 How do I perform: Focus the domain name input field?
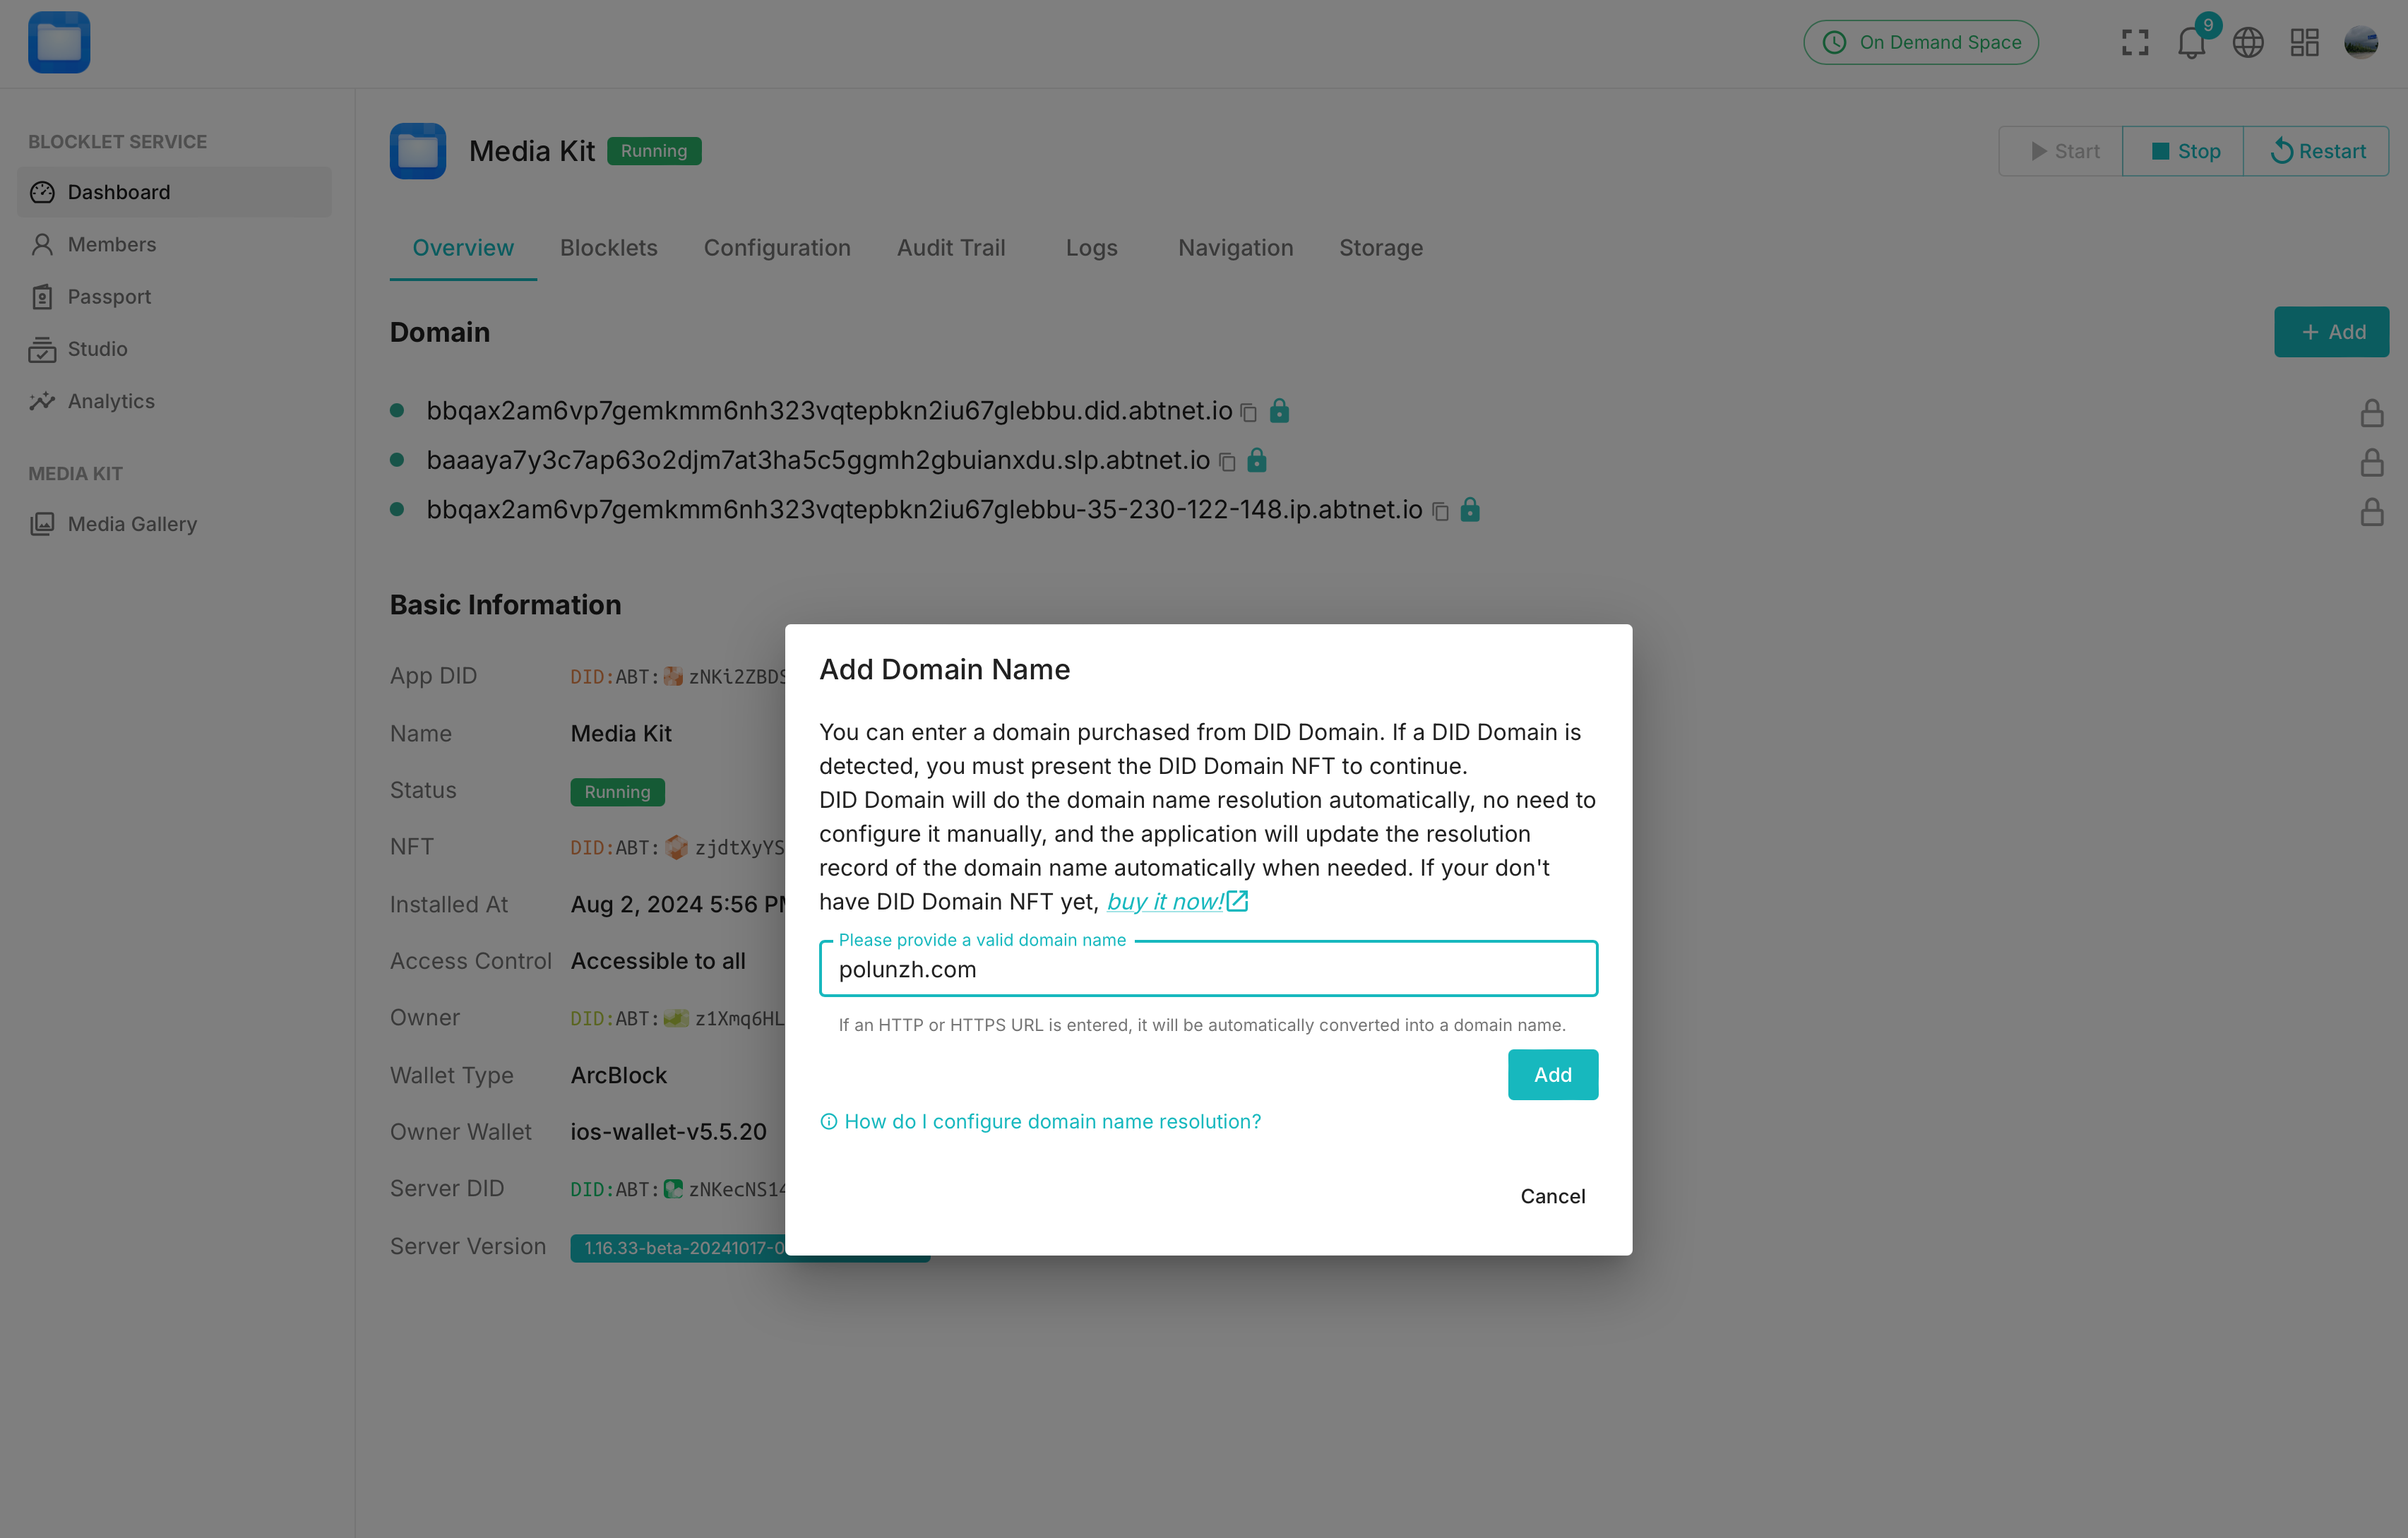[x=1208, y=969]
